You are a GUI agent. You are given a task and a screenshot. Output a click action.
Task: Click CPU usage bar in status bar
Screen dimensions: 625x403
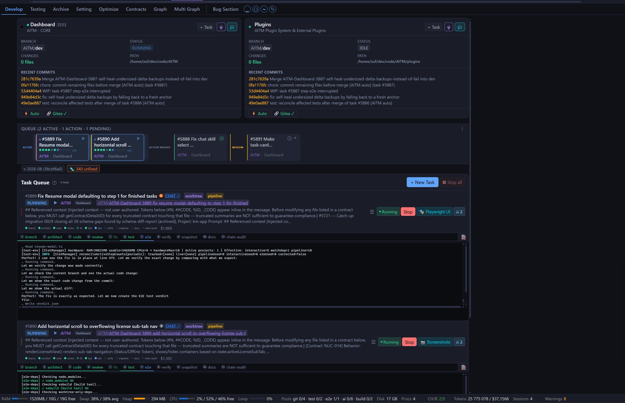tap(187, 399)
